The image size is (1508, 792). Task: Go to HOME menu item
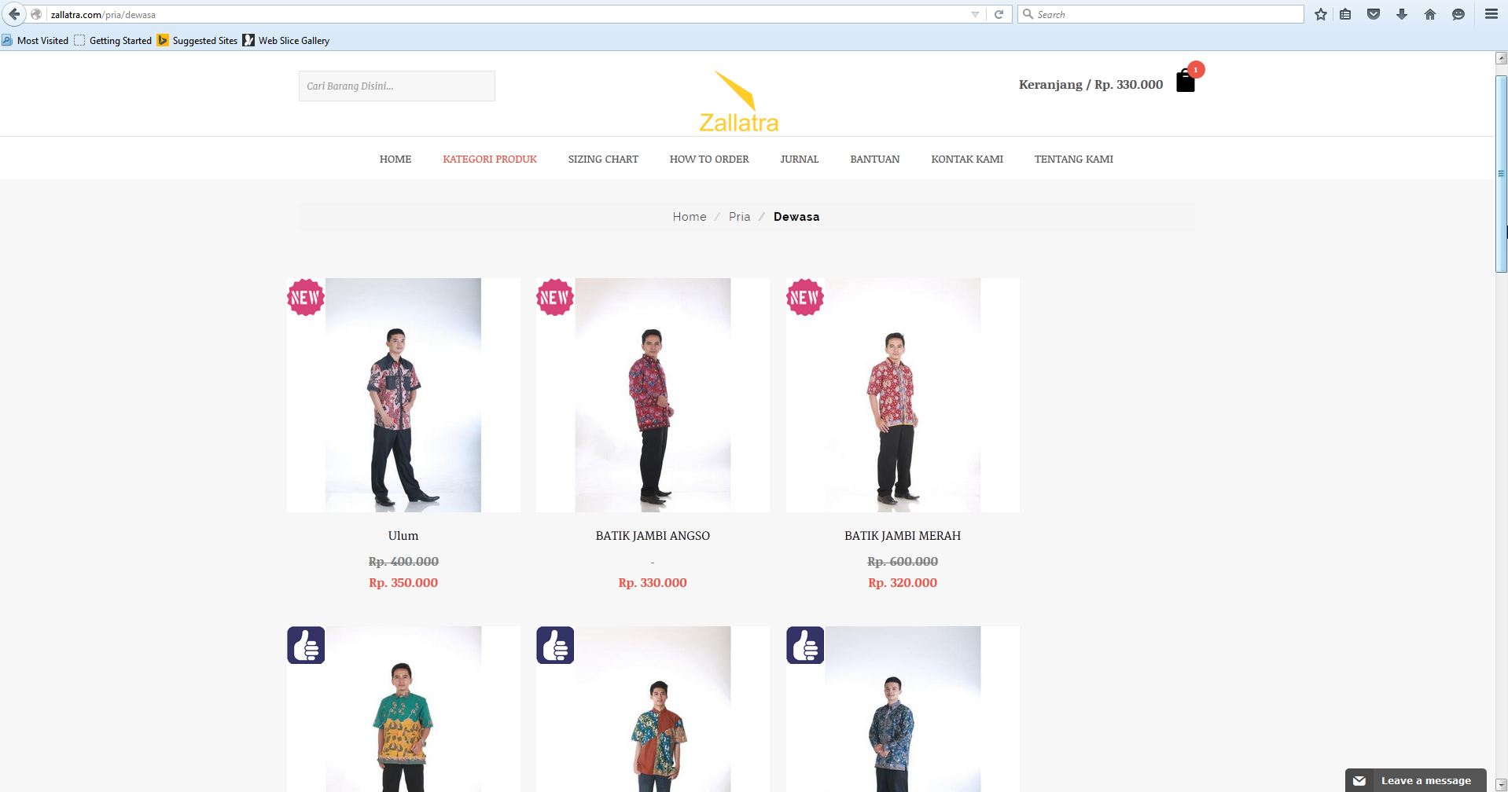click(x=395, y=159)
